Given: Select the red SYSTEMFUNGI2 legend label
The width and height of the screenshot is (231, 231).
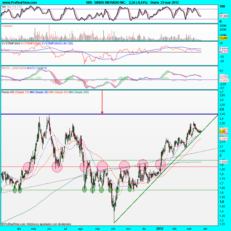Looking at the screenshot, I should 31,43.
